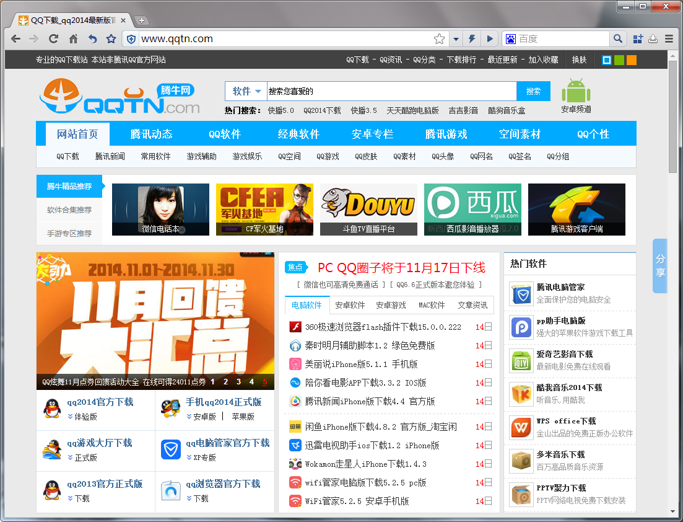Go back using the browser back arrow
Screen dimensions: 683x522
[15, 39]
